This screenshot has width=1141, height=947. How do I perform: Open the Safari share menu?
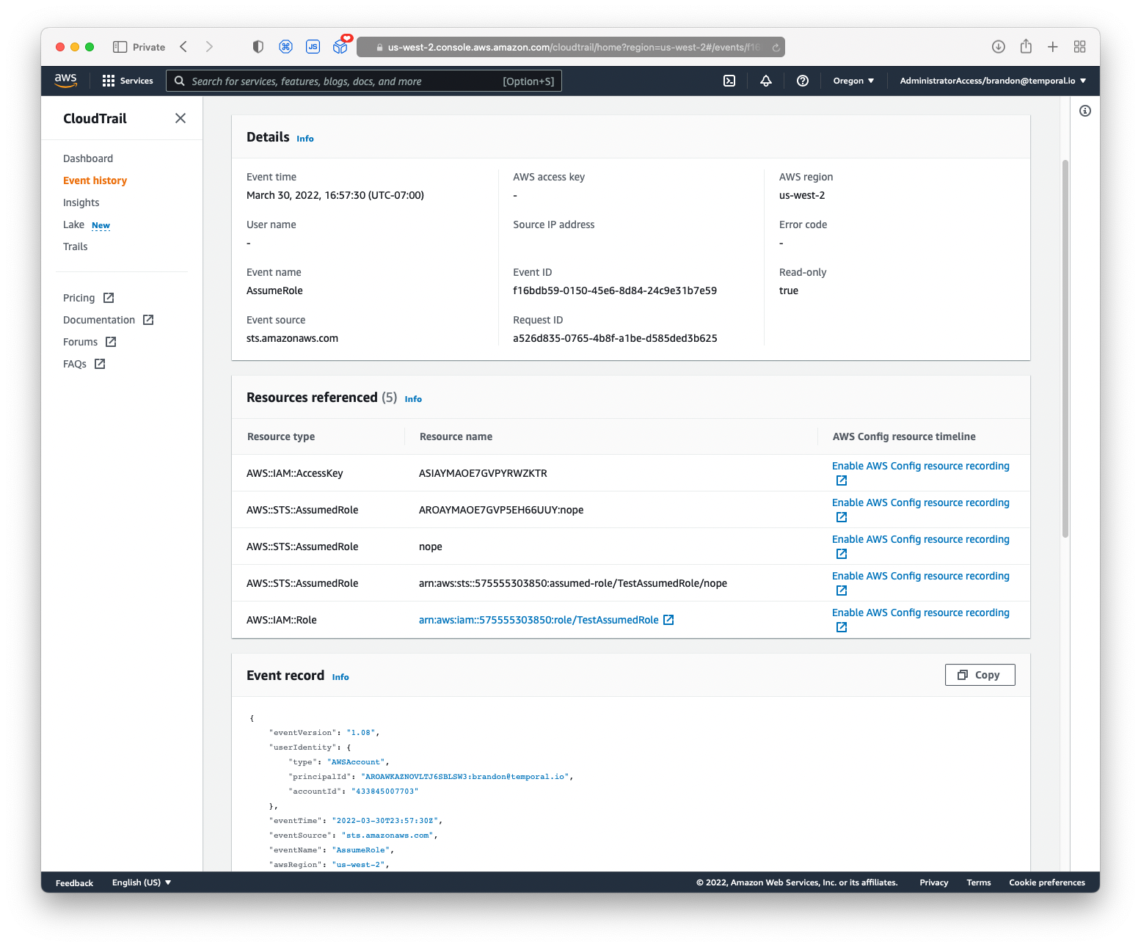1026,47
